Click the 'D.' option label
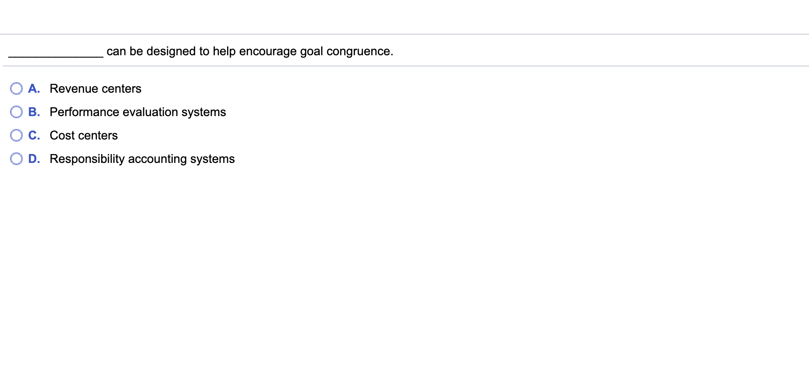Viewport: 809px width, 382px height. coord(34,158)
